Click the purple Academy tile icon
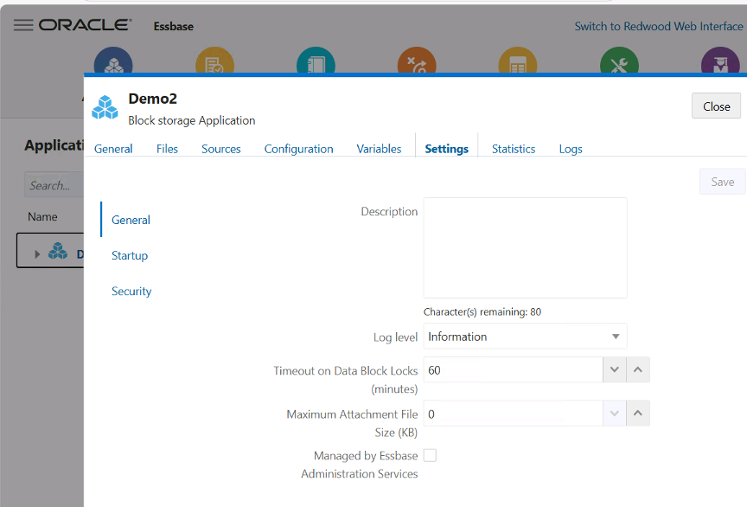The image size is (747, 507). tap(719, 63)
